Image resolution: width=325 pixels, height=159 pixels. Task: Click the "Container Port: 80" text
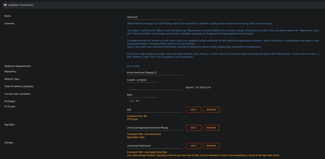pyautogui.click(x=137, y=116)
